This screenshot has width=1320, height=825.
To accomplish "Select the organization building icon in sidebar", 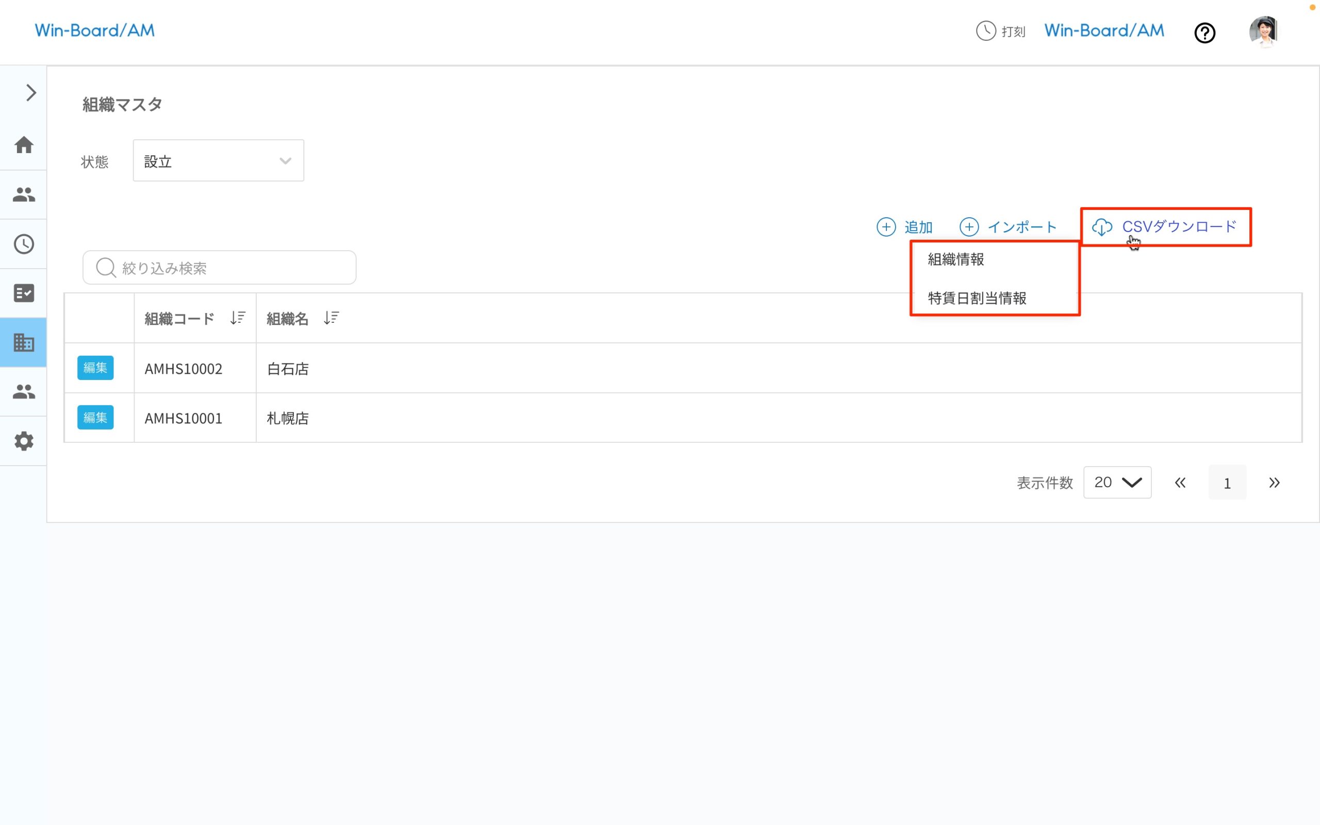I will 23,342.
